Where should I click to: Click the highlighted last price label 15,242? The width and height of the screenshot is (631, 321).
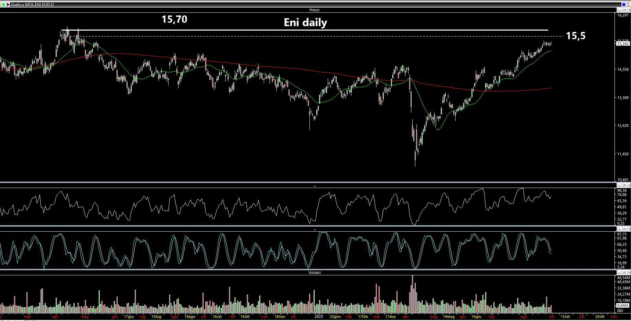(623, 44)
